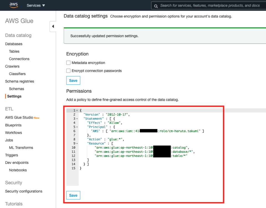
Task: Open Security configurations
Action: coord(24,191)
